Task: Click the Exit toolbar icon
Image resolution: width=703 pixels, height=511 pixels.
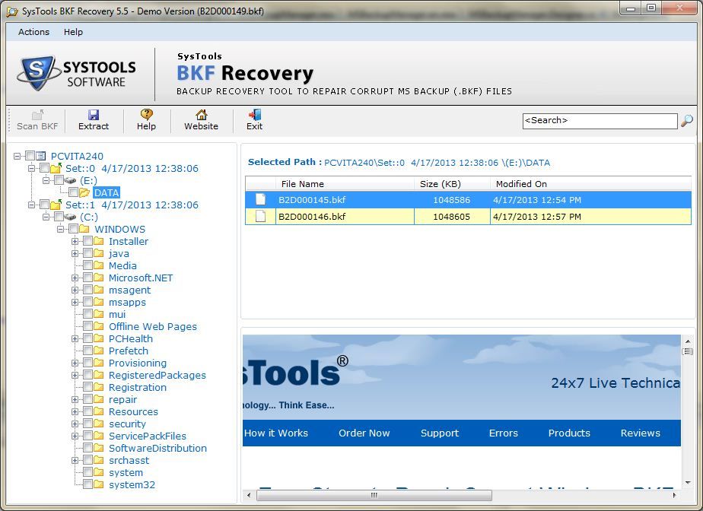Action: point(254,115)
